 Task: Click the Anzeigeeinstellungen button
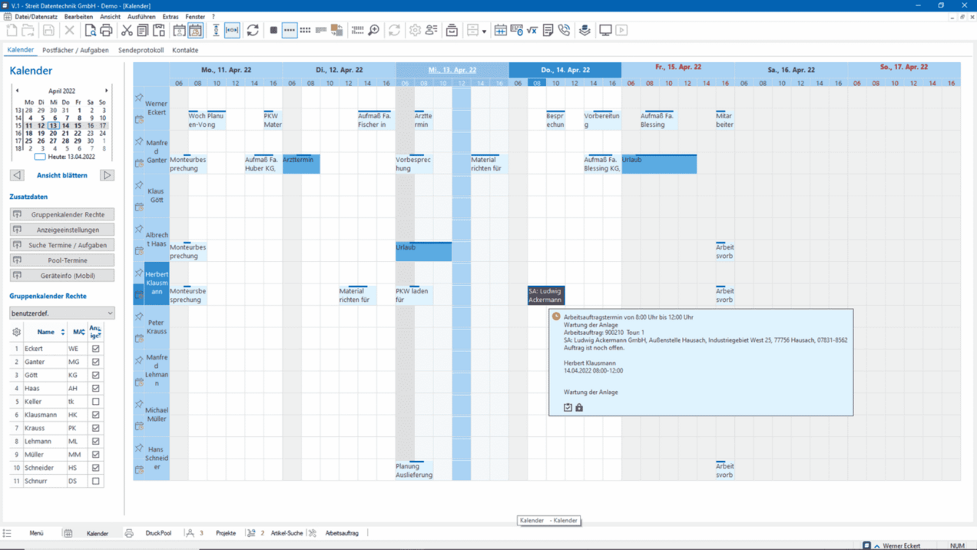pos(62,230)
